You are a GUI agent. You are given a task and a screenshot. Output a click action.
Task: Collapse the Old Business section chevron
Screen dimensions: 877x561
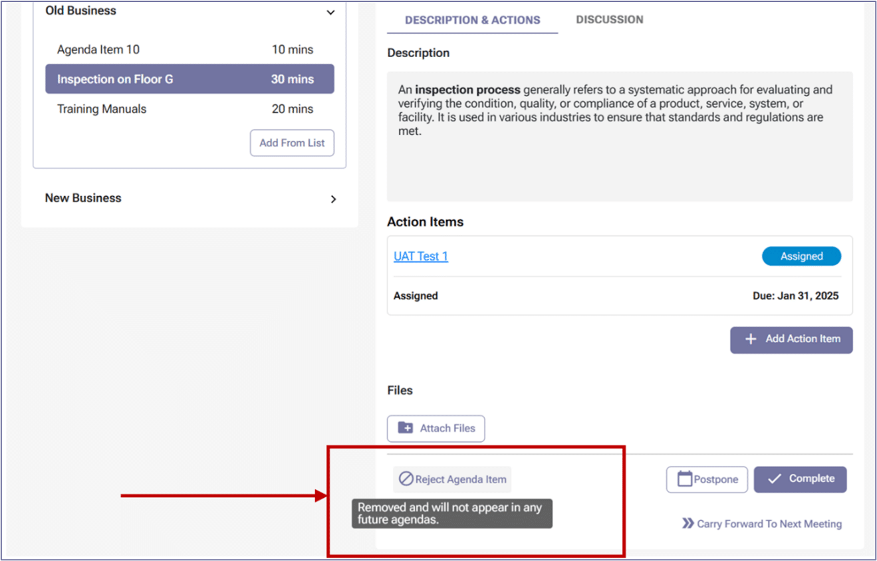[330, 12]
